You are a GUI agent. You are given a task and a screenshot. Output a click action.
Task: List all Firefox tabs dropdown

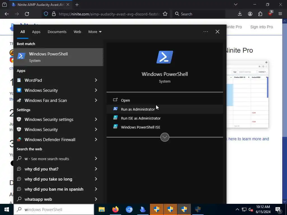(235, 4)
